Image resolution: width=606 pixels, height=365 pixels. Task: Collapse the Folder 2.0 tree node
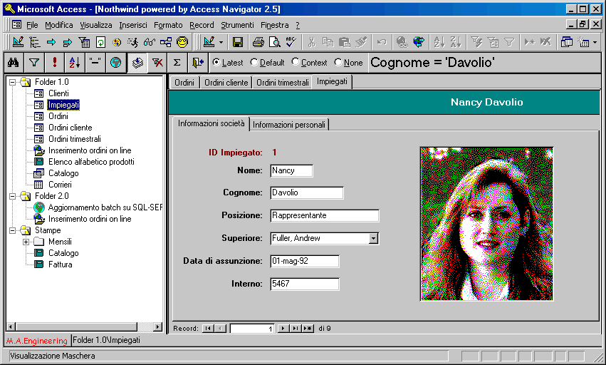[x=12, y=196]
